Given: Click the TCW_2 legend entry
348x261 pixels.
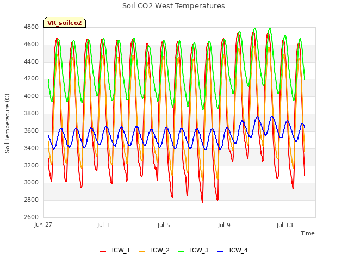Looking at the screenshot, I should pyautogui.click(x=154, y=250).
